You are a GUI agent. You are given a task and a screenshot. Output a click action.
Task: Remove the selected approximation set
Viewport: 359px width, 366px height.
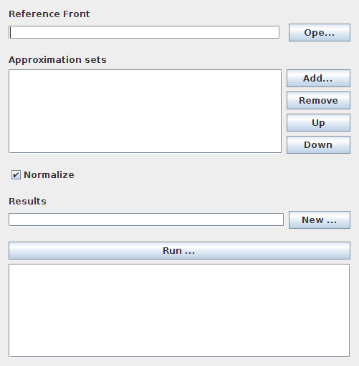318,100
